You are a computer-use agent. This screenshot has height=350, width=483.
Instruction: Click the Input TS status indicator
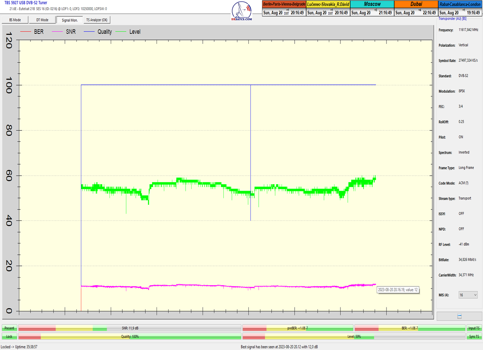(474, 328)
